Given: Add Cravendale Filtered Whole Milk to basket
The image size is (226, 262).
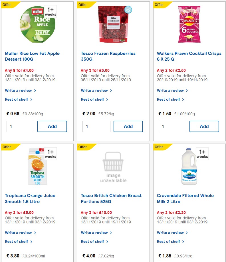Looking at the screenshot, I should tap(204, 261).
